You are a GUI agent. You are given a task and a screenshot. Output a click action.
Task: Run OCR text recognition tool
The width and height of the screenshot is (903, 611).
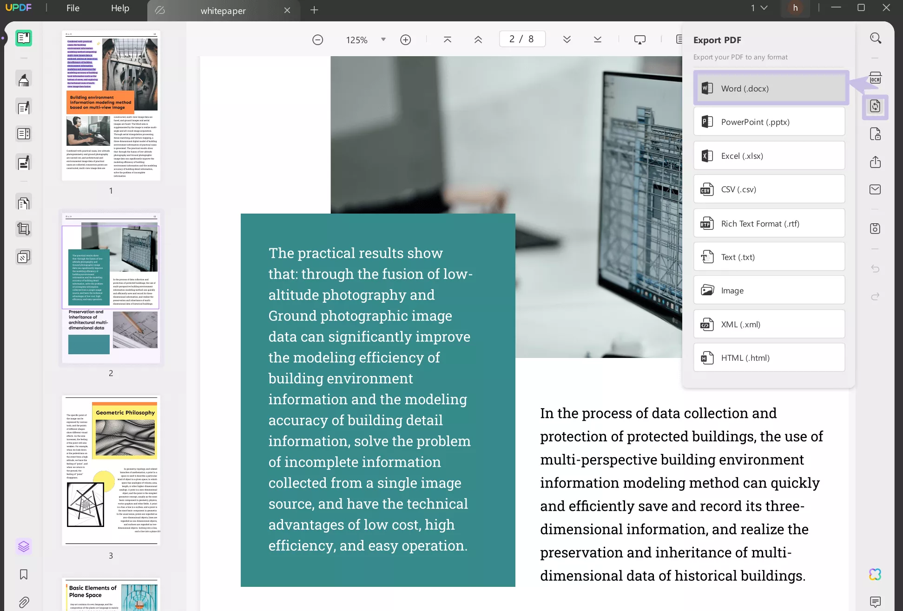pos(876,79)
